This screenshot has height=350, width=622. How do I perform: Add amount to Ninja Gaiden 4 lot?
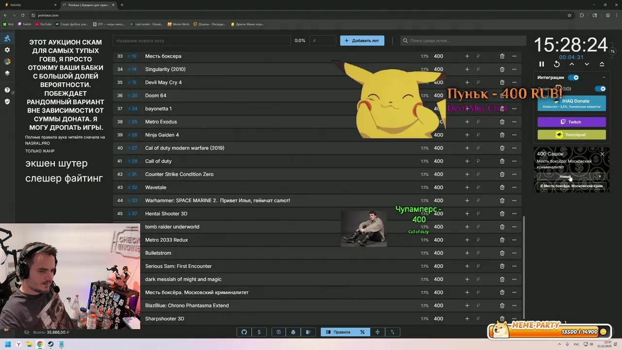[x=467, y=135]
